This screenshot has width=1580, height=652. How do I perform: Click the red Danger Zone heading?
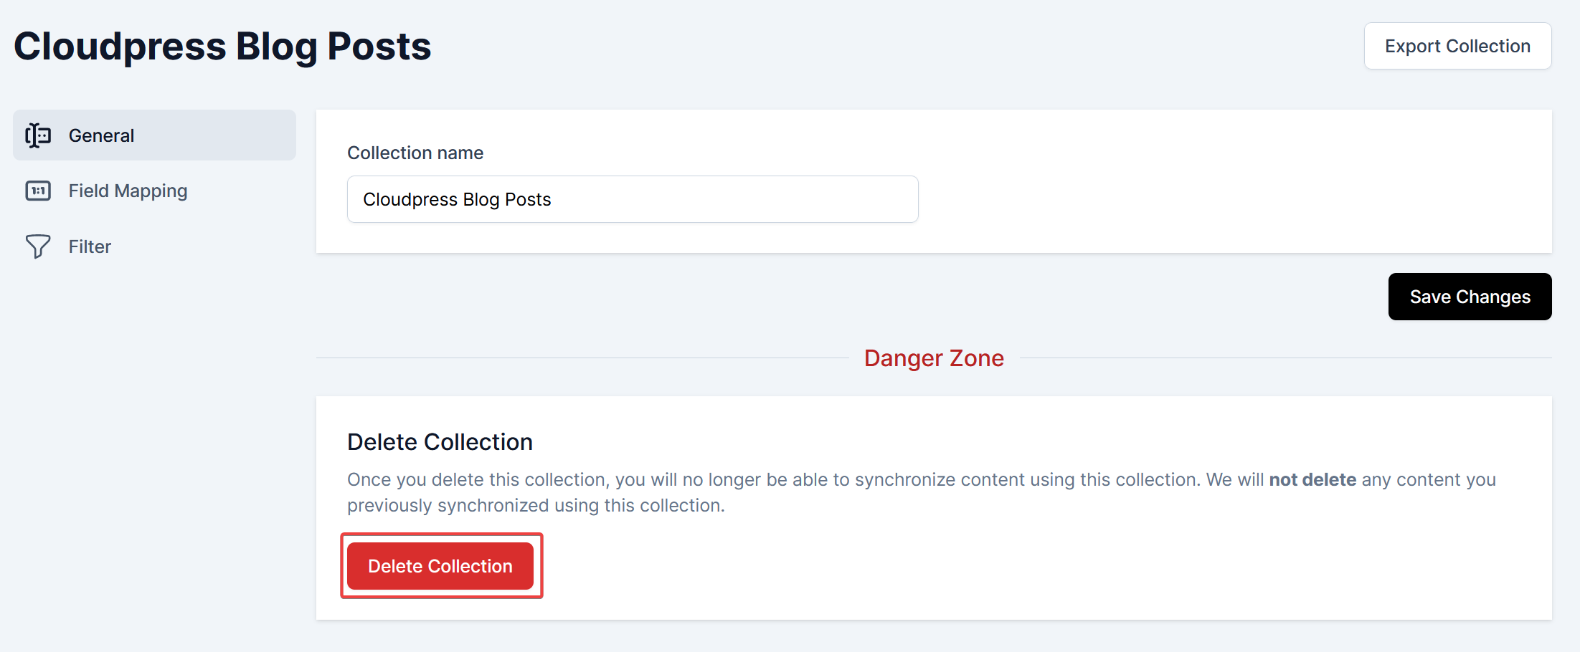[x=934, y=358]
